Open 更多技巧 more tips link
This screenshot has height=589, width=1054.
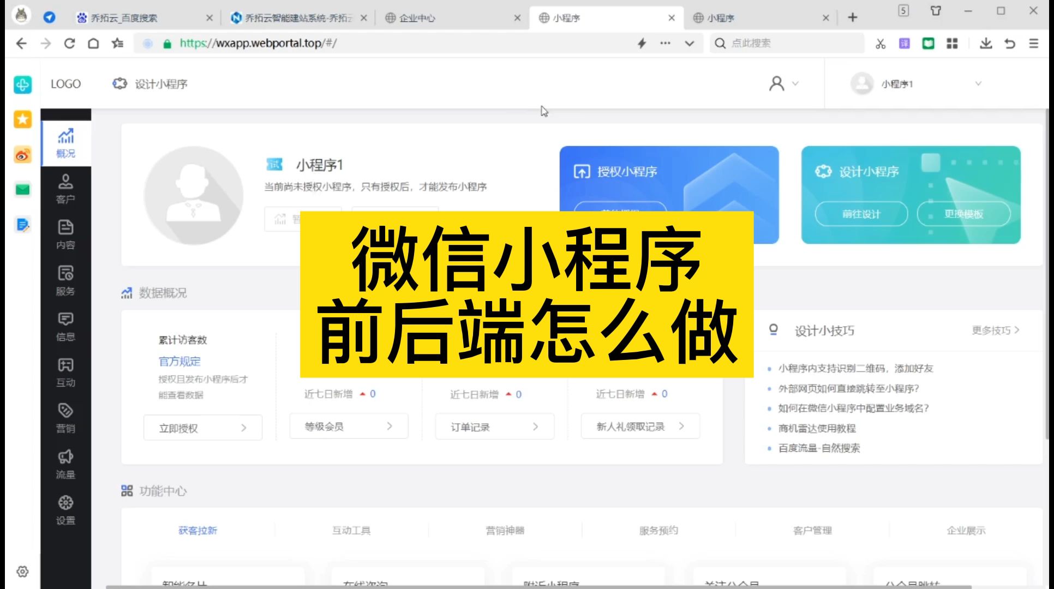(996, 330)
